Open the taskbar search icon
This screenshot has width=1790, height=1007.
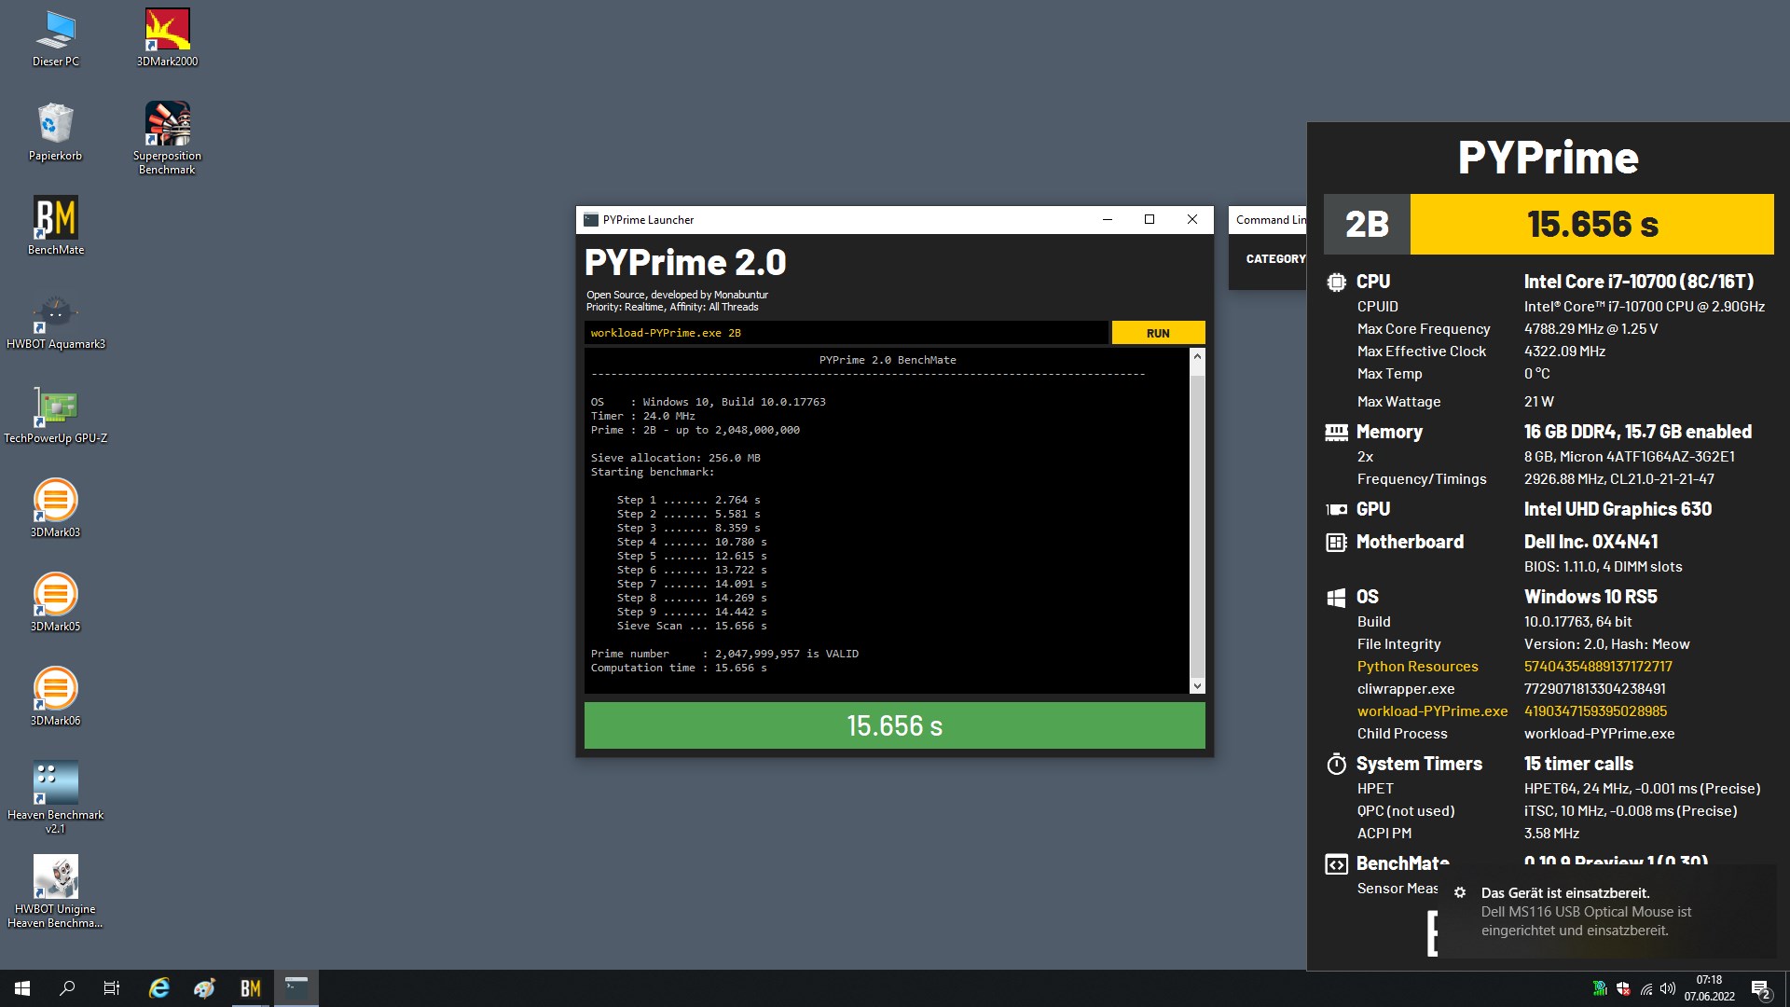pos(67,988)
